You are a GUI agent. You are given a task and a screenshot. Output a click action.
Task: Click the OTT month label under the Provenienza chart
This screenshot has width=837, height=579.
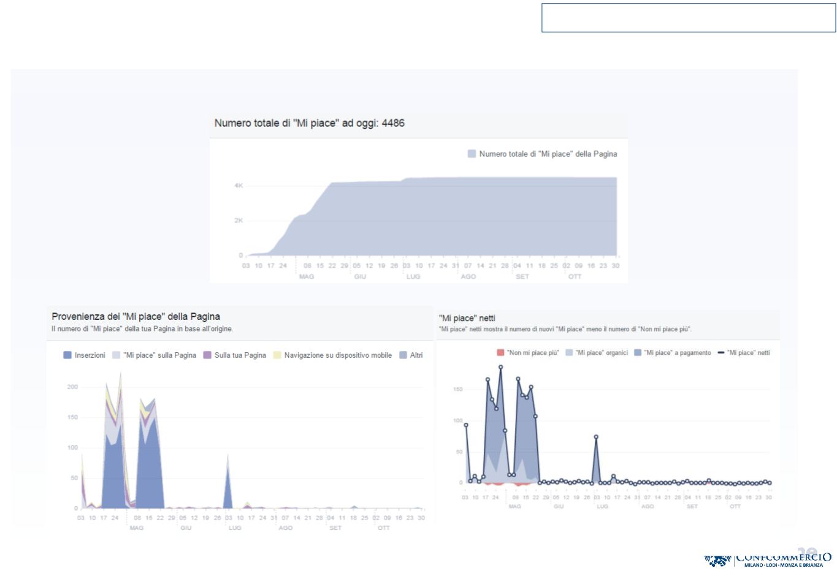pos(383,528)
